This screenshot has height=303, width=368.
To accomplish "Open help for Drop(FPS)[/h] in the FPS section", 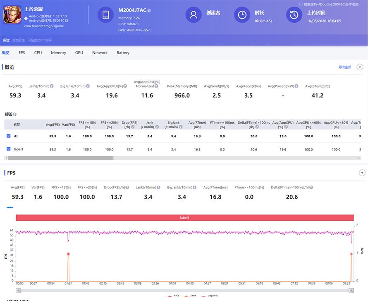I will pos(127,187).
